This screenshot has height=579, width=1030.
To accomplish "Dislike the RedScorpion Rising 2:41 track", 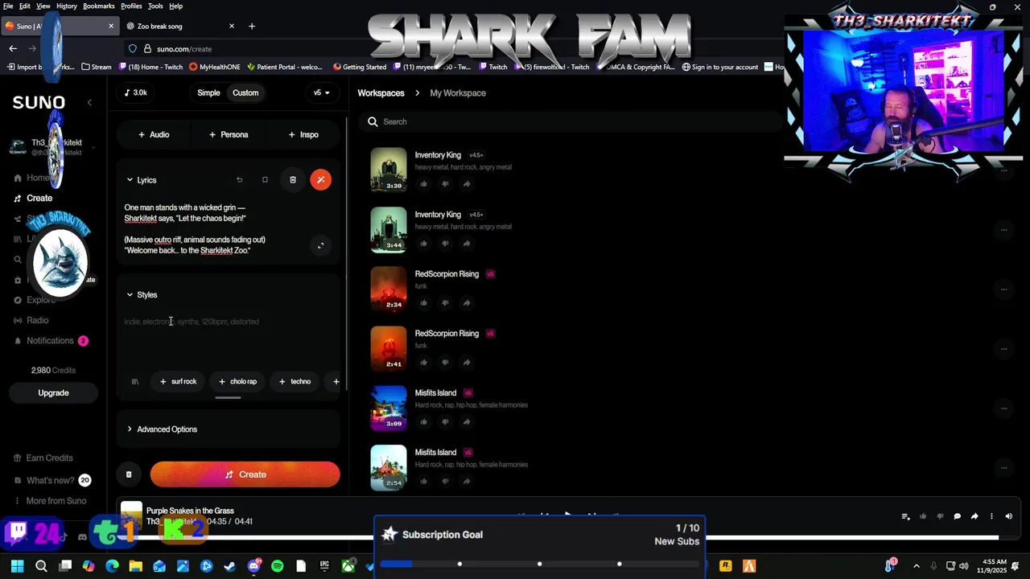I will tap(445, 363).
